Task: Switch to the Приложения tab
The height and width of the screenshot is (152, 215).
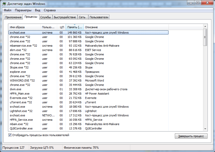Action: [x=13, y=17]
